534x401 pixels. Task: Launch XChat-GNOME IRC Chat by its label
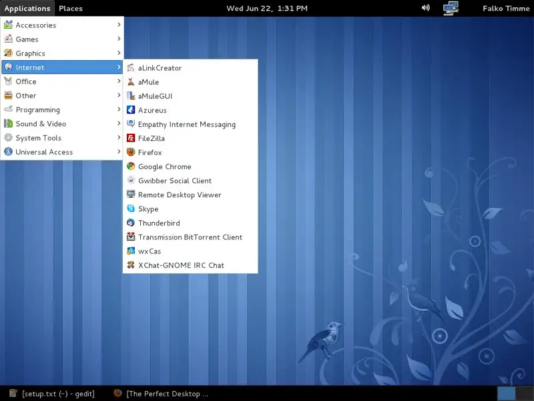pyautogui.click(x=181, y=265)
